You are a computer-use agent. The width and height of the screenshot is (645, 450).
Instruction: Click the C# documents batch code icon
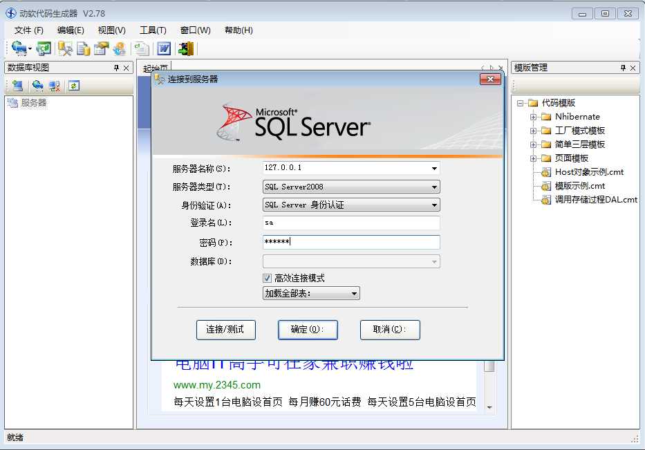click(x=142, y=48)
